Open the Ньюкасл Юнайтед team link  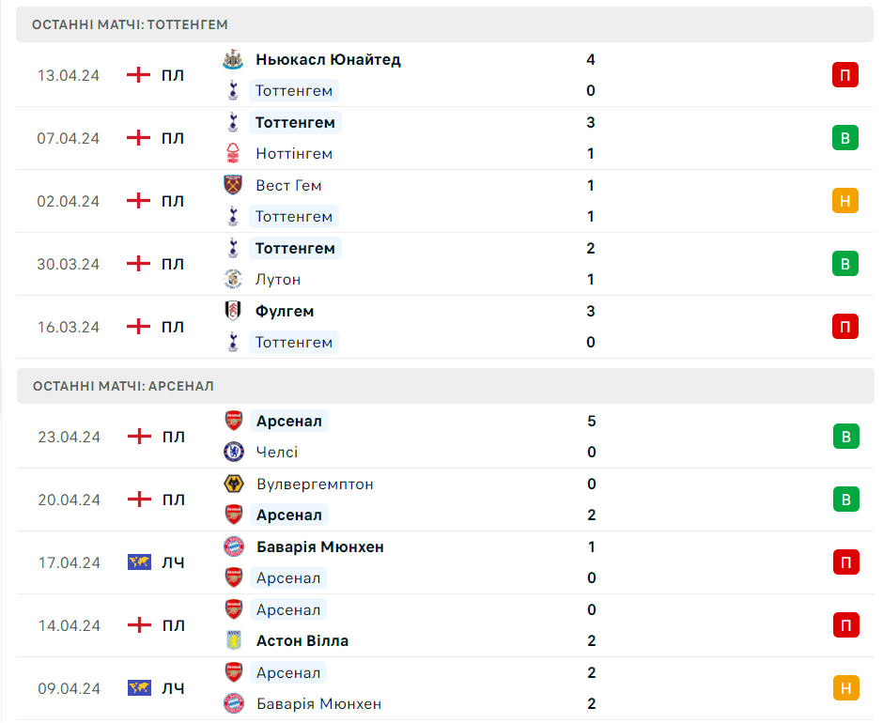tap(328, 60)
